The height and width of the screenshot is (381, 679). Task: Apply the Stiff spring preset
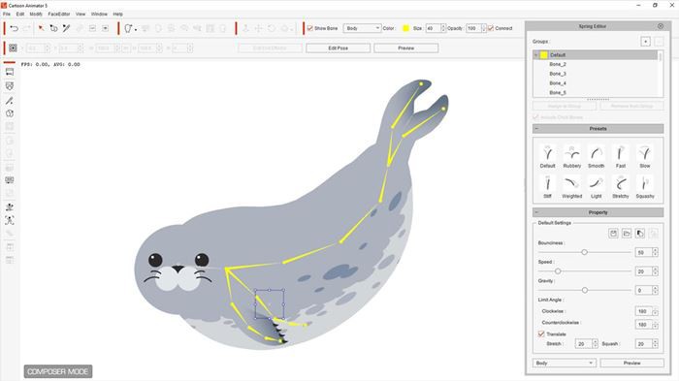point(547,187)
